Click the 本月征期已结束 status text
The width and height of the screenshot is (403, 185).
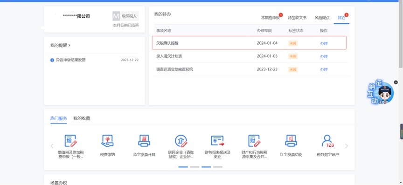tap(126, 26)
